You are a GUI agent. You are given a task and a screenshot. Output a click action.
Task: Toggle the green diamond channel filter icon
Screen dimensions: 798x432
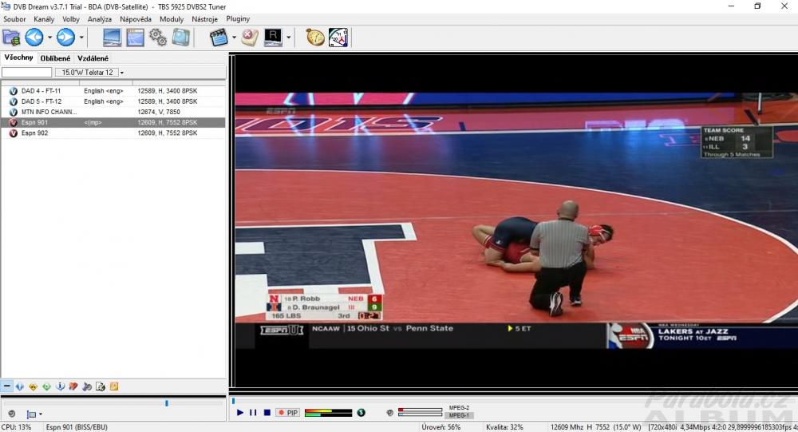[47, 386]
